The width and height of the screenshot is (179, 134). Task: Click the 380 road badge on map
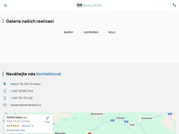(x=126, y=122)
